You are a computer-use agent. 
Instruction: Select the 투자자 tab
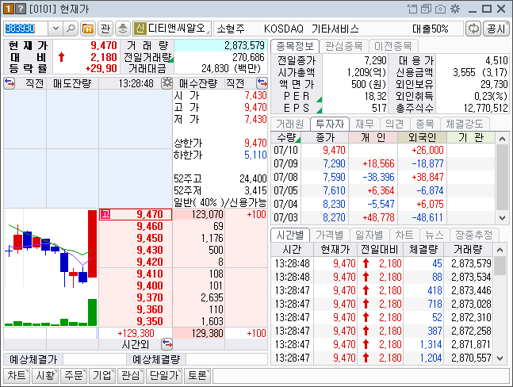point(330,124)
